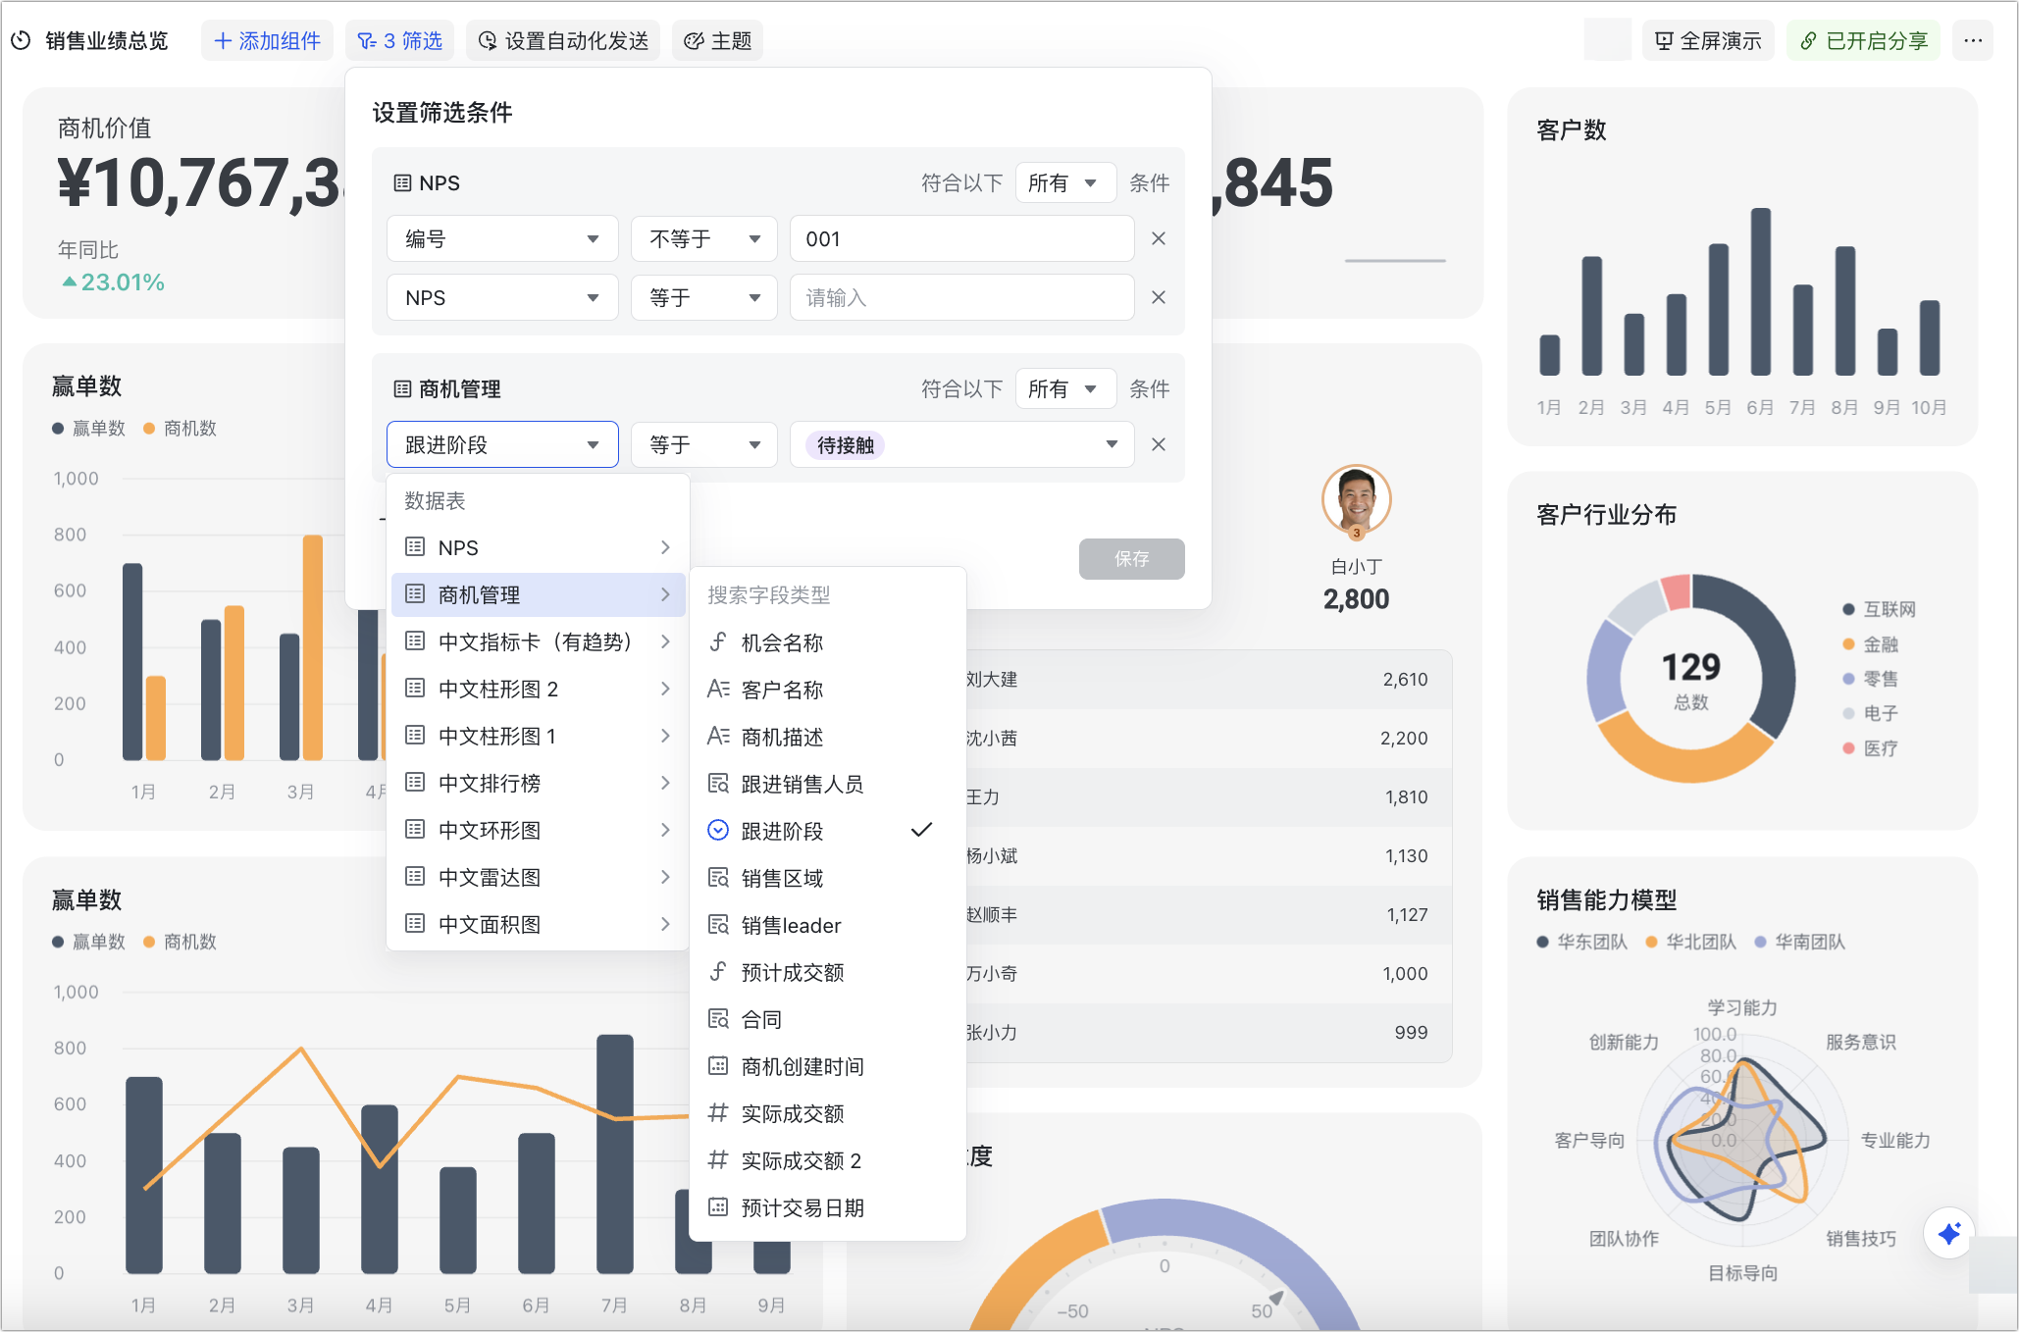Viewport: 2019px width, 1332px height.
Task: Choose 合同 lookup field
Action: (827, 1019)
